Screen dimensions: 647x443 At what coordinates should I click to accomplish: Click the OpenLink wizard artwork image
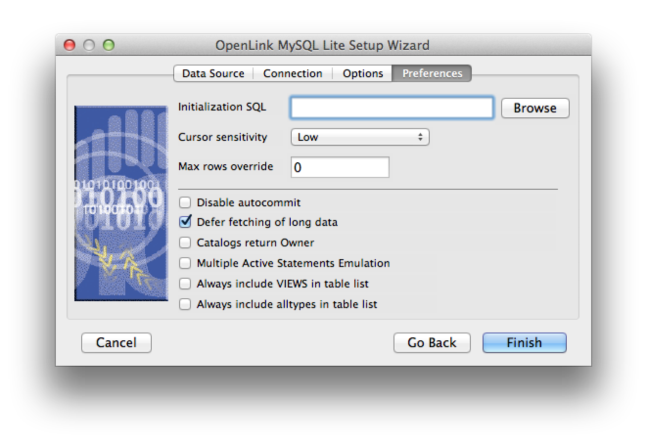tap(121, 203)
